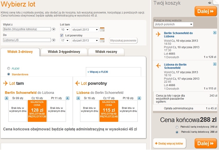Image resolution: width=219 pixels, height=150 pixels.
Task: Click return plane icon in basket
Action: point(158,65)
